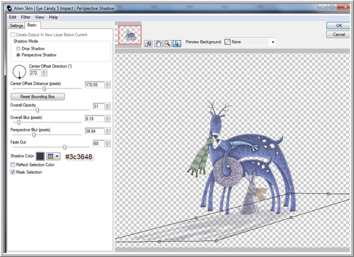The image size is (354, 257).
Task: Click the Center Offset Distance slider handle
Action: point(44,89)
